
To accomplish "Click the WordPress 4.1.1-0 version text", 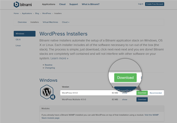I will tap(70, 93).
